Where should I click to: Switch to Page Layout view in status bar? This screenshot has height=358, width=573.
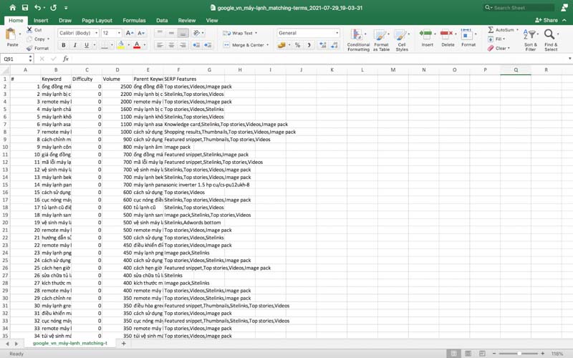[468, 353]
